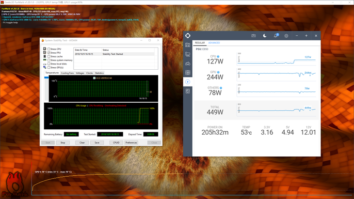Click the blue graph scale slider
The height and width of the screenshot is (199, 354).
[x=47, y=77]
